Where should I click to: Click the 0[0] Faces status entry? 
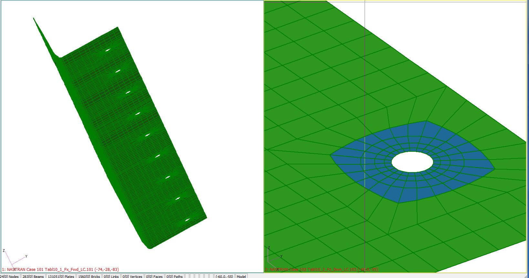[154, 276]
